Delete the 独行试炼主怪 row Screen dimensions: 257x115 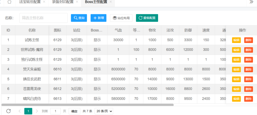click(x=248, y=60)
